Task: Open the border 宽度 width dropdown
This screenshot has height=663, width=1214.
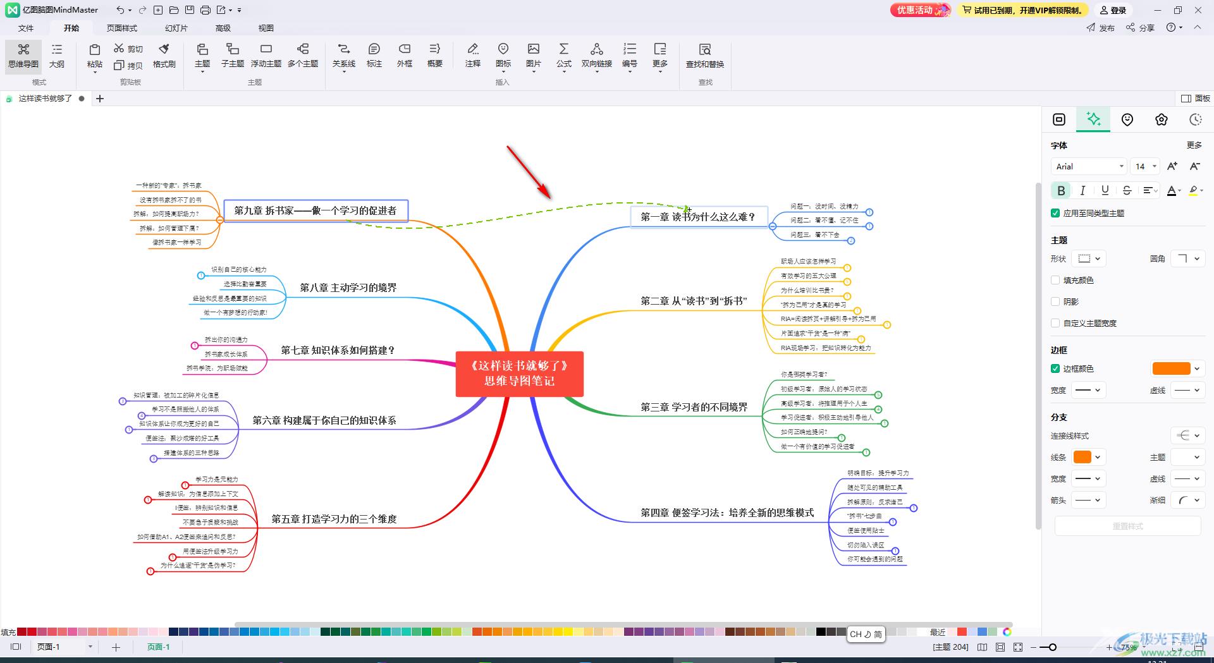Action: (x=1090, y=390)
